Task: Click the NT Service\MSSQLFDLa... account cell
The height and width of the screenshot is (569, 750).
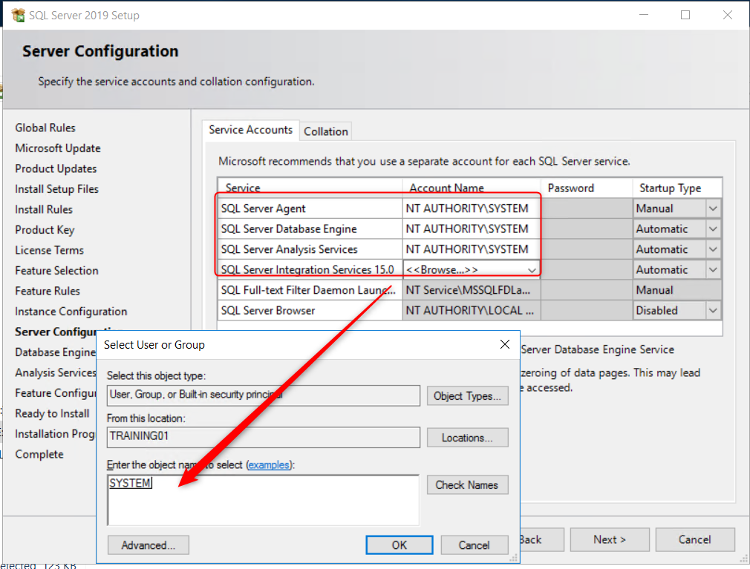Action: tap(472, 290)
